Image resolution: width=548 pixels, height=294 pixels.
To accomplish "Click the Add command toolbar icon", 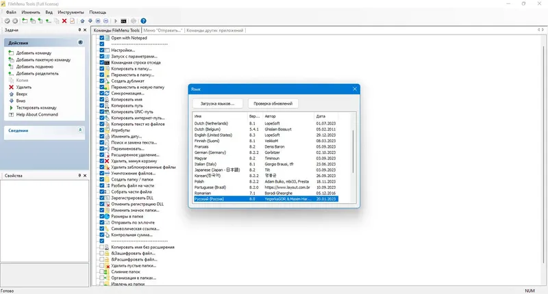I will 25,21.
